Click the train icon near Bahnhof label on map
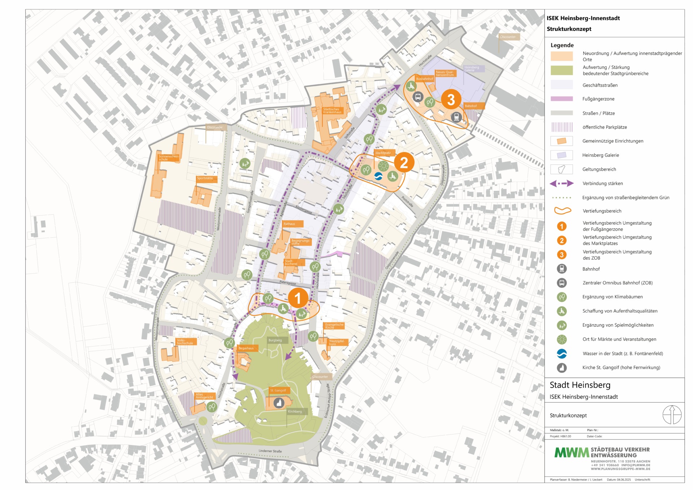Screen dimensions: 693x490 (456, 117)
